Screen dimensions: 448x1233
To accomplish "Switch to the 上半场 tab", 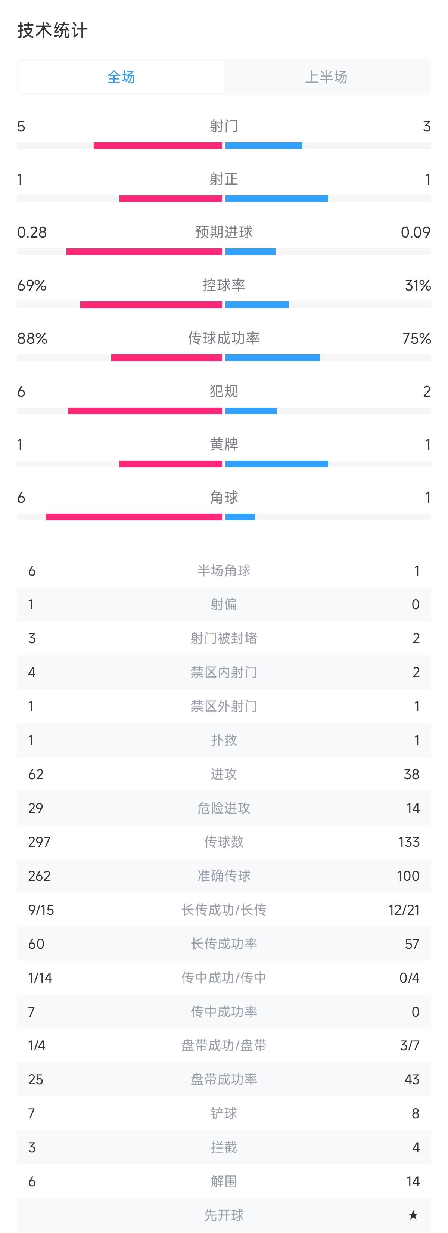I will (x=326, y=77).
